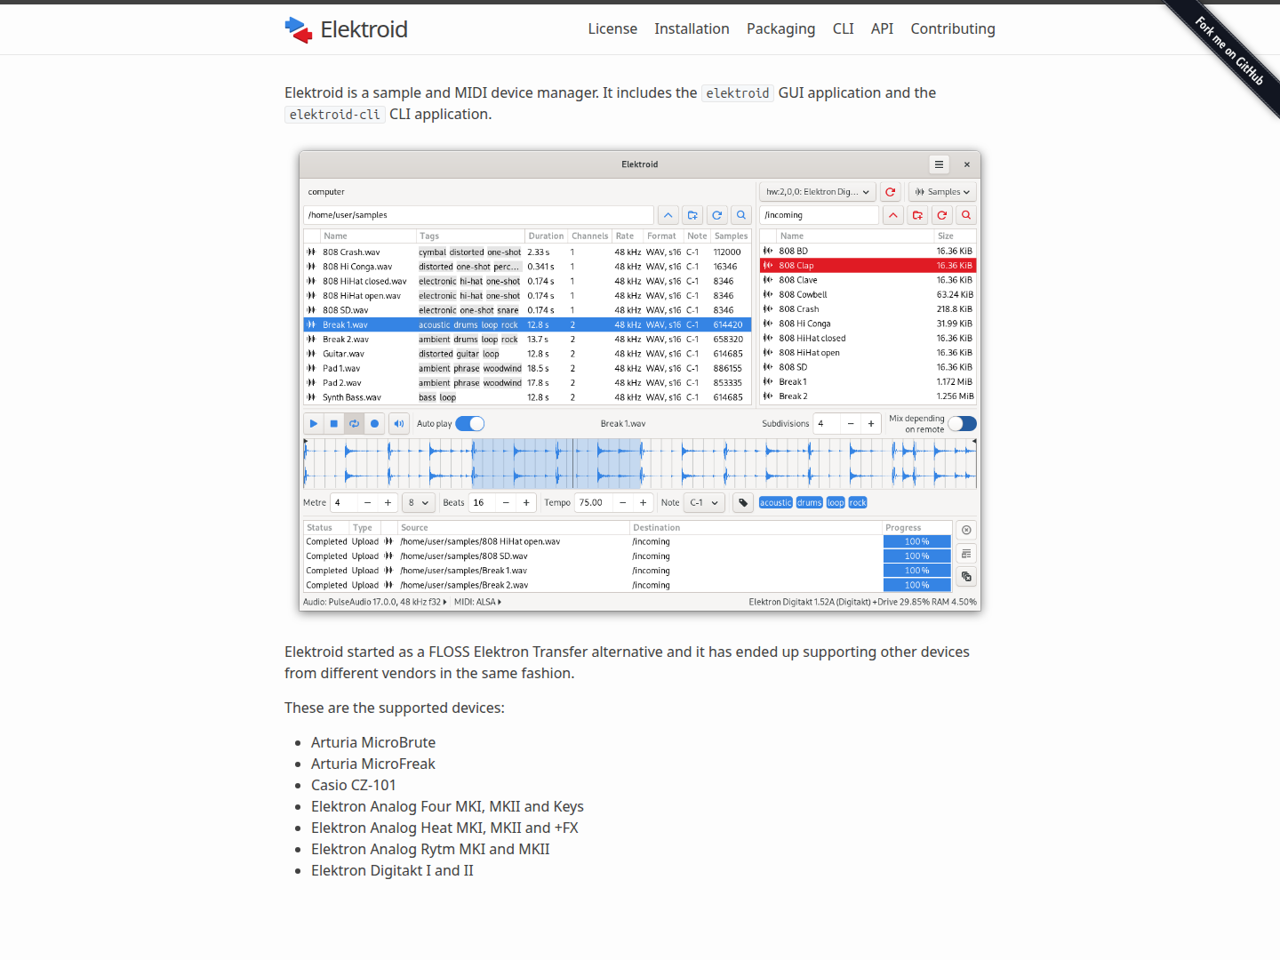Toggle loop playback

tap(355, 424)
